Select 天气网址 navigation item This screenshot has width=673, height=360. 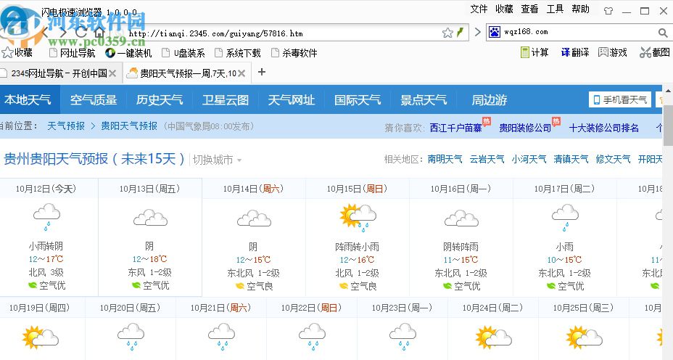[x=292, y=99]
